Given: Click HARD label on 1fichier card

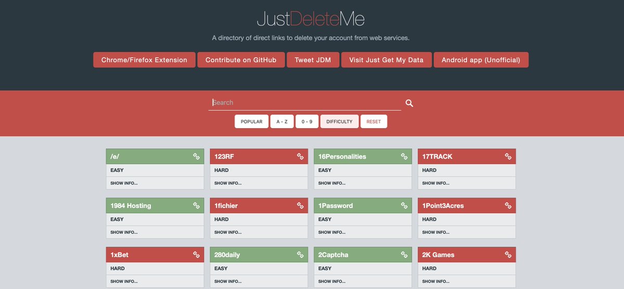Looking at the screenshot, I should 222,219.
